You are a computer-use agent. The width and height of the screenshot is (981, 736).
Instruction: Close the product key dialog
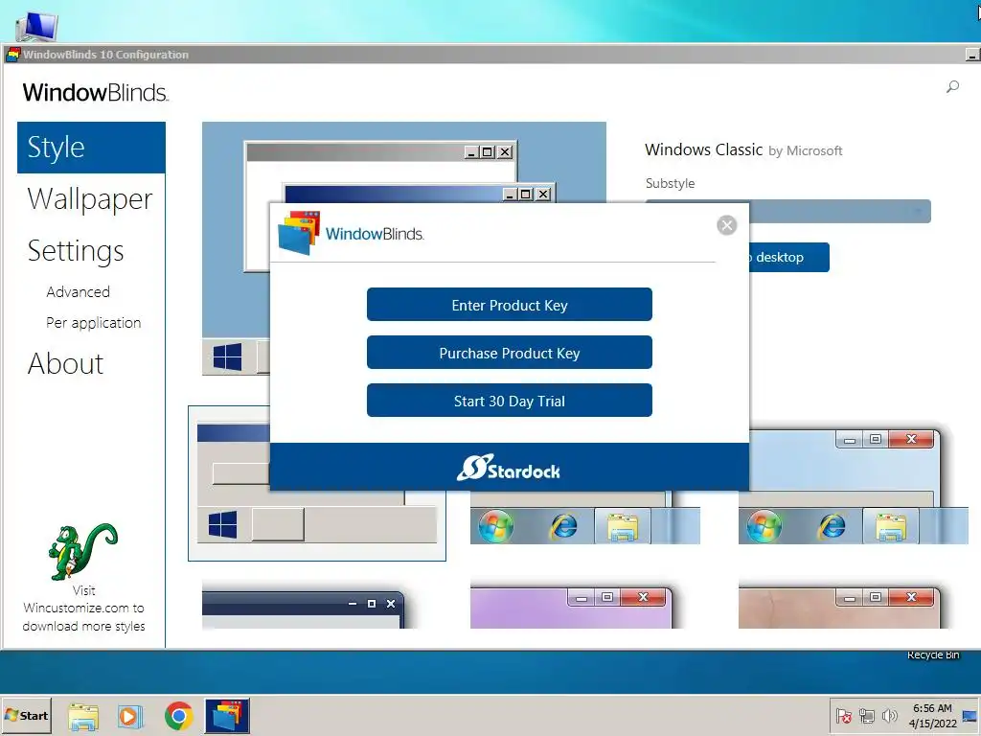click(726, 225)
